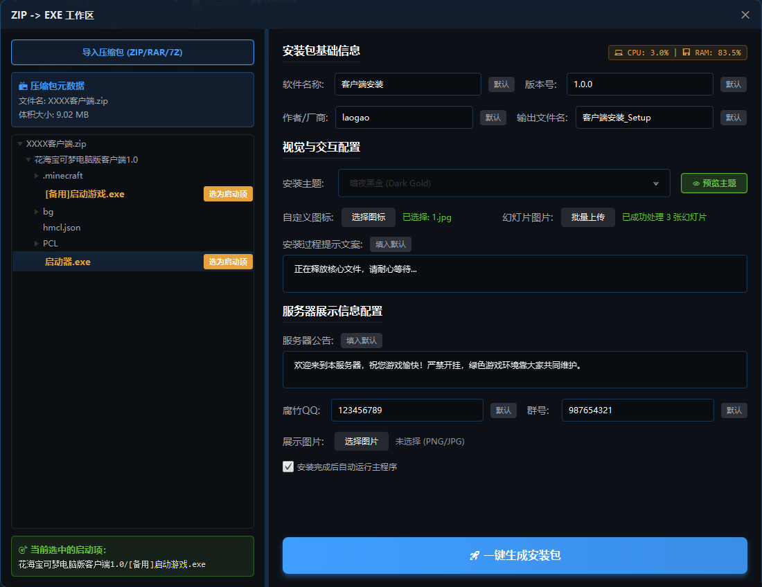This screenshot has height=587, width=762.
Task: Click the server announcement text area
Action: [x=515, y=370]
